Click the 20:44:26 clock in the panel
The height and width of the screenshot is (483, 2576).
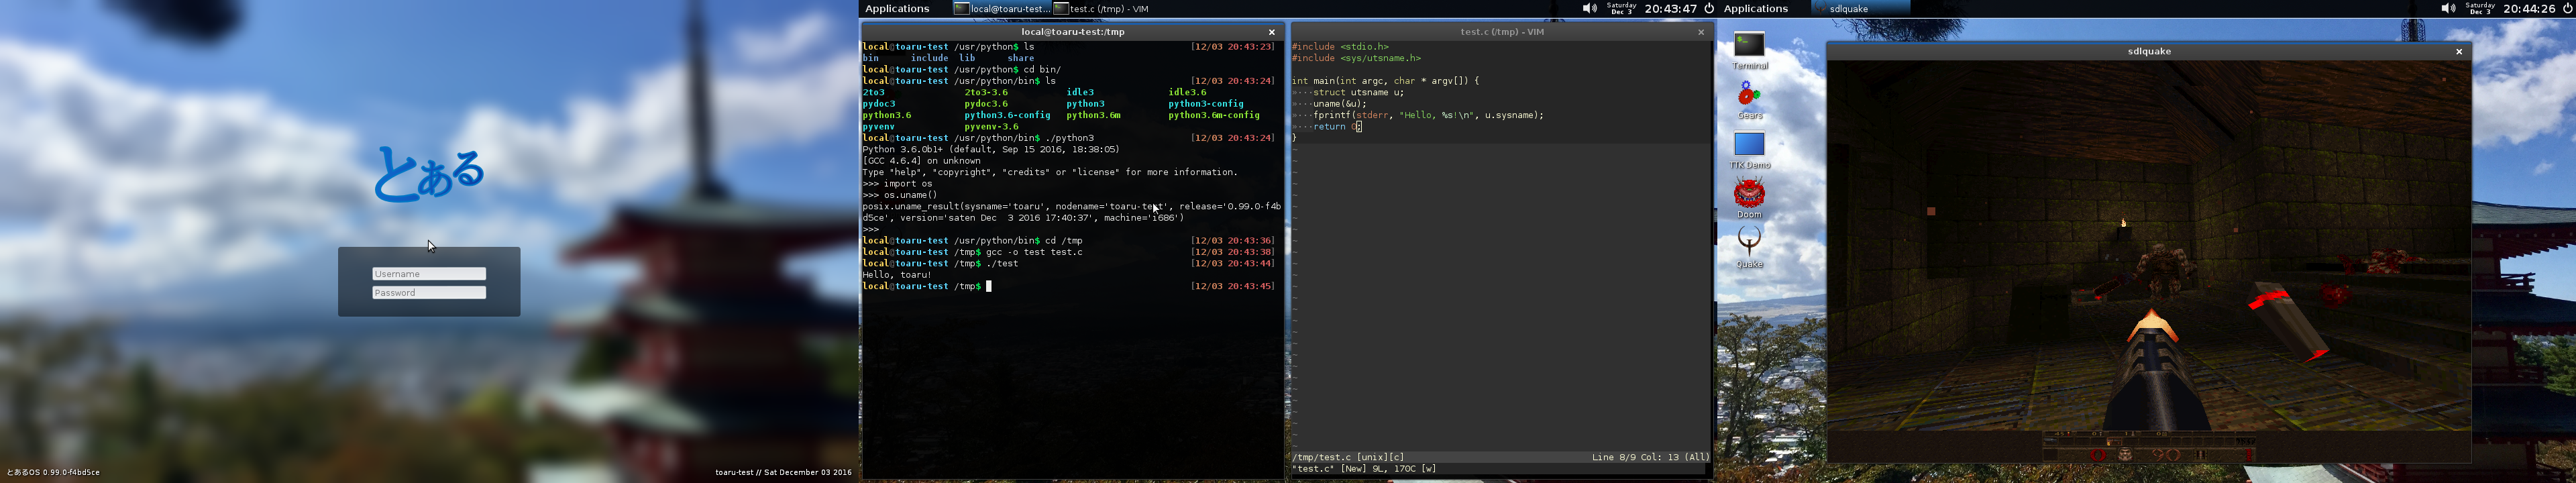point(2529,8)
